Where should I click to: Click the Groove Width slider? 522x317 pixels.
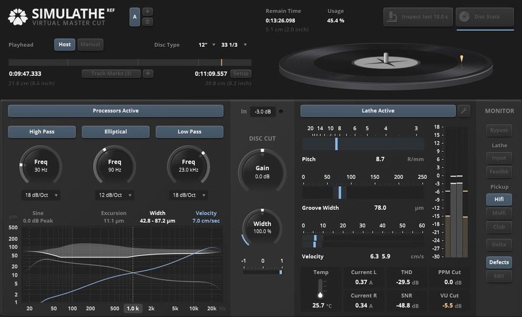[341, 192]
